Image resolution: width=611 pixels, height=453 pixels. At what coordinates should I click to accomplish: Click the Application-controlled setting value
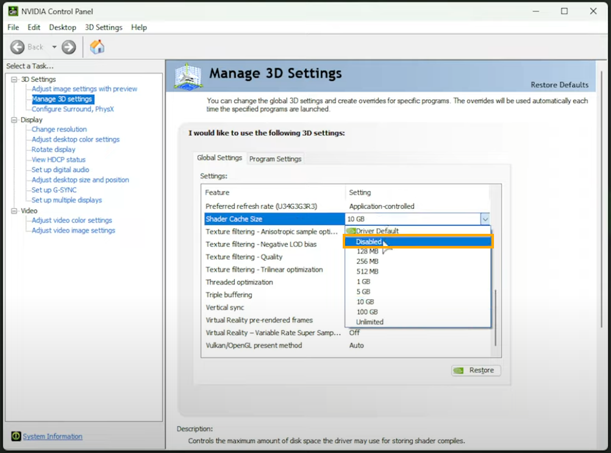coord(382,206)
